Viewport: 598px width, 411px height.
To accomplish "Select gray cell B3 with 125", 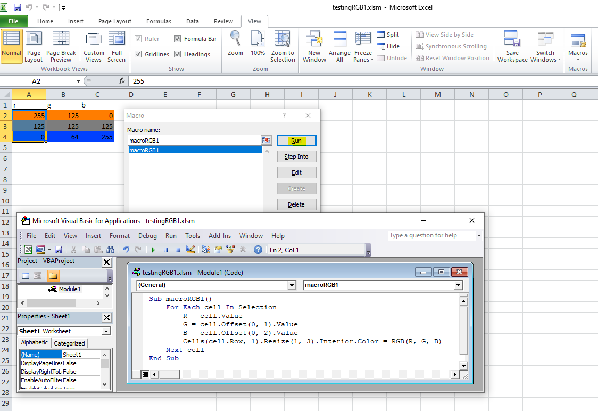I will (63, 126).
